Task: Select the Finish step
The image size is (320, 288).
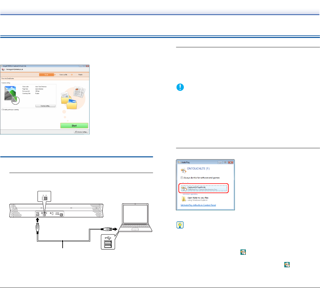Action: click(80, 75)
